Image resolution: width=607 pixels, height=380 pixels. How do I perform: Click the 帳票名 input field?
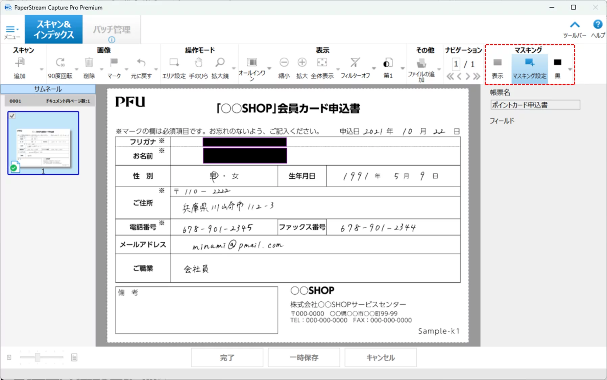(x=535, y=105)
